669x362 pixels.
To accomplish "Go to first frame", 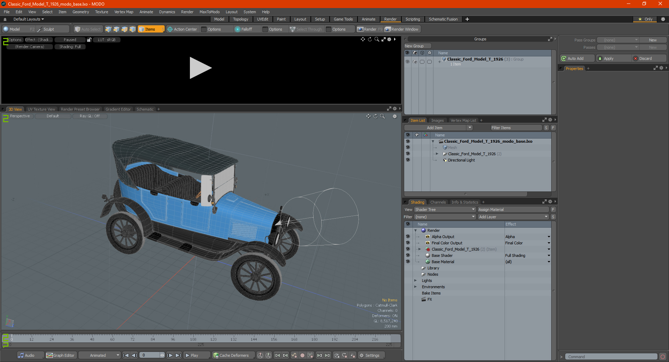I will (x=126, y=355).
